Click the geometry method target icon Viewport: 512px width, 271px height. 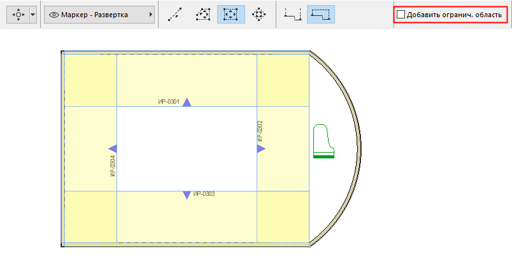pos(18,15)
